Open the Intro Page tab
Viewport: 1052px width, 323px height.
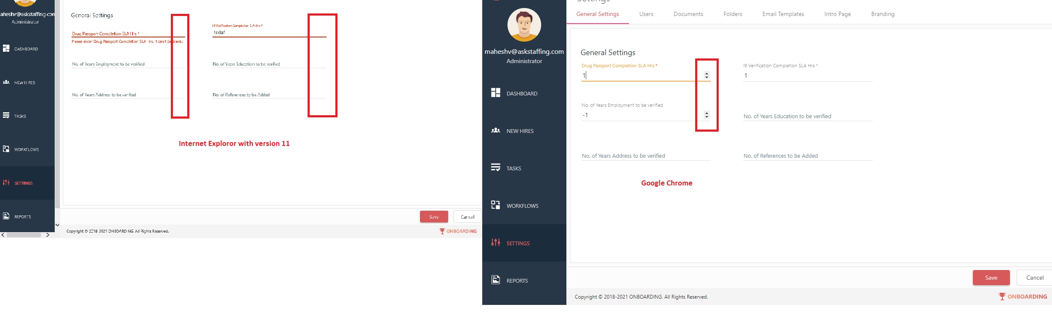pyautogui.click(x=837, y=14)
